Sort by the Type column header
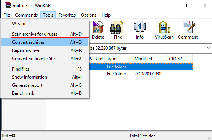This screenshot has height=140, width=212. point(118,59)
